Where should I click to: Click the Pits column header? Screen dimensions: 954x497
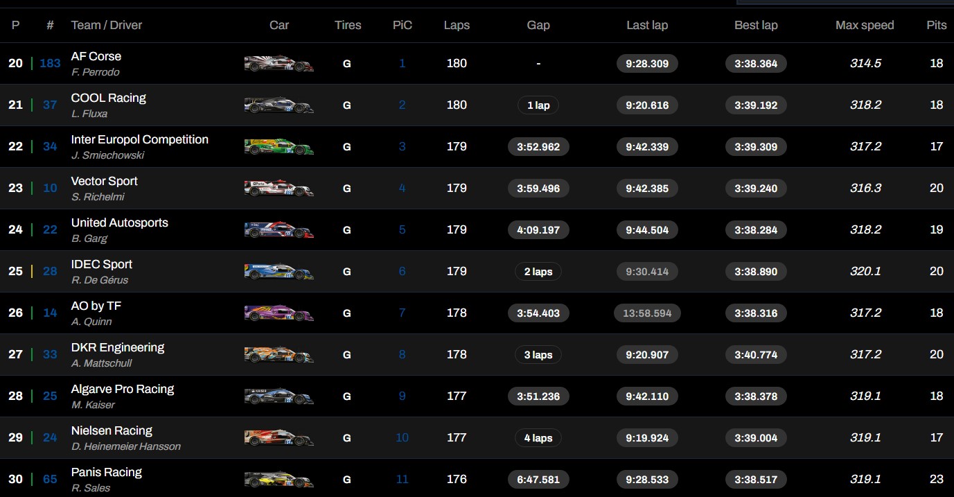click(936, 25)
